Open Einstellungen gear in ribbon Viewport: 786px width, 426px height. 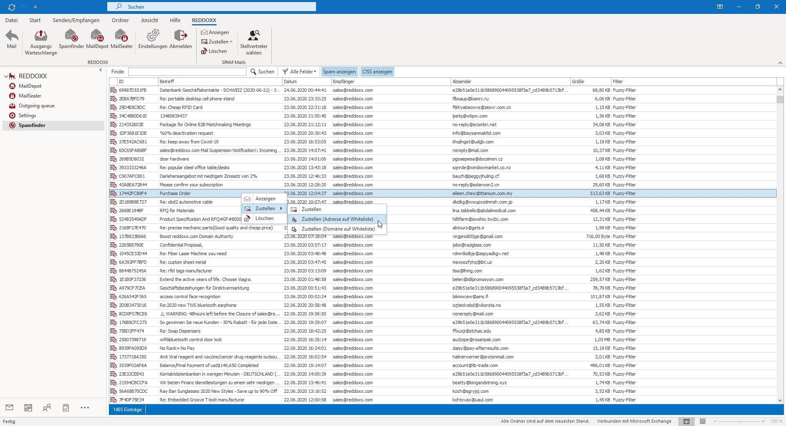coord(153,39)
